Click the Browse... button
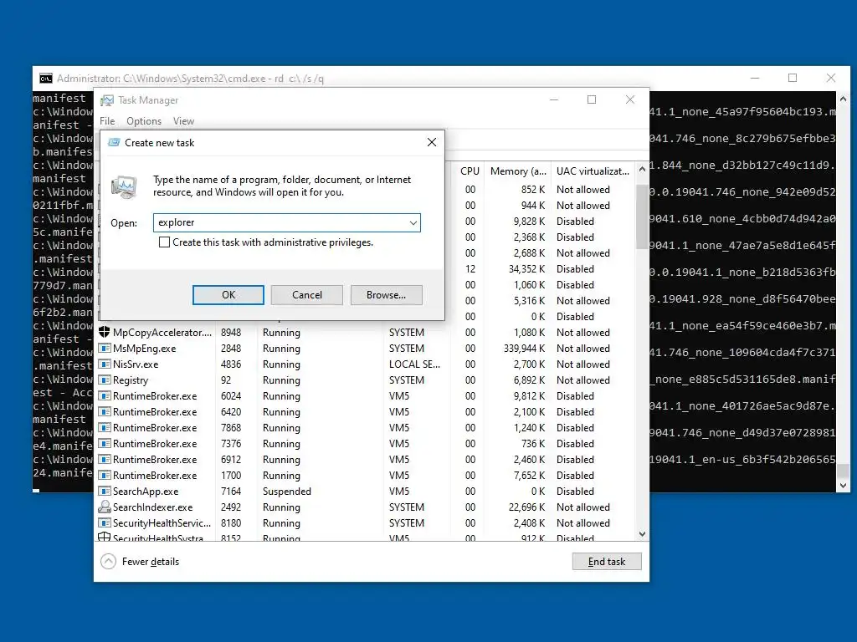 tap(386, 295)
